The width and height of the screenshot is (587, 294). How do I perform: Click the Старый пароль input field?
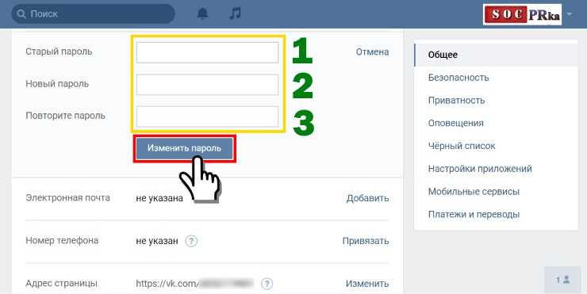pos(207,52)
